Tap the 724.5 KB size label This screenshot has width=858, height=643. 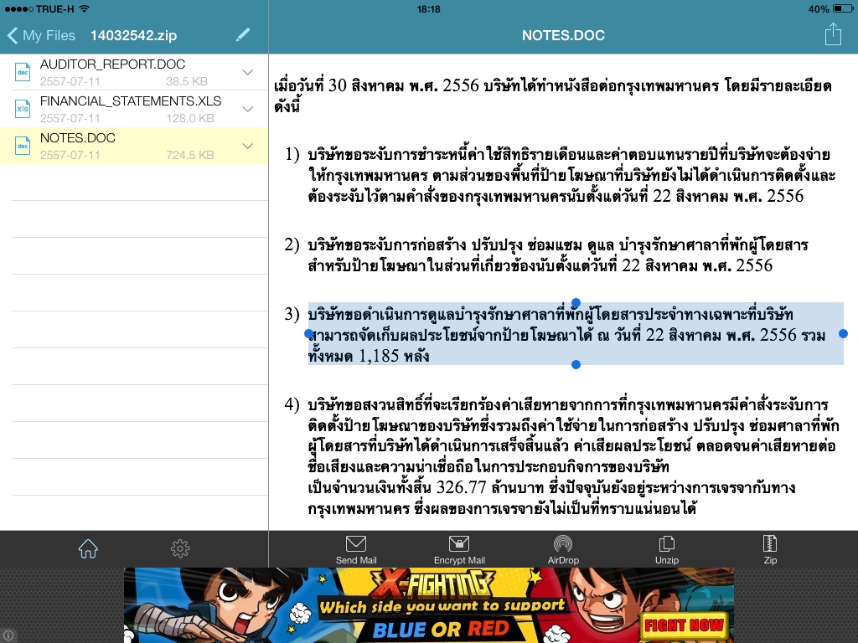[190, 155]
